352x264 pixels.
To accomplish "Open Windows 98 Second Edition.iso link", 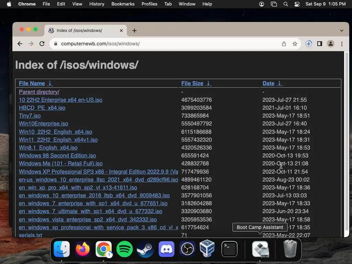I will pos(57,156).
